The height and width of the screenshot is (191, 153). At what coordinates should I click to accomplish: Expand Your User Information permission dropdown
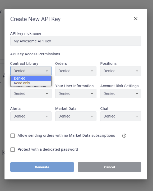76,94
